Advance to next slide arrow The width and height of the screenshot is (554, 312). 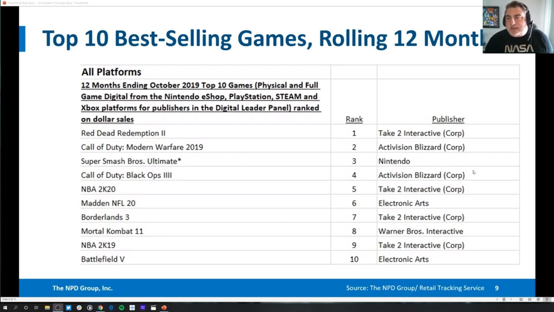pyautogui.click(x=511, y=299)
